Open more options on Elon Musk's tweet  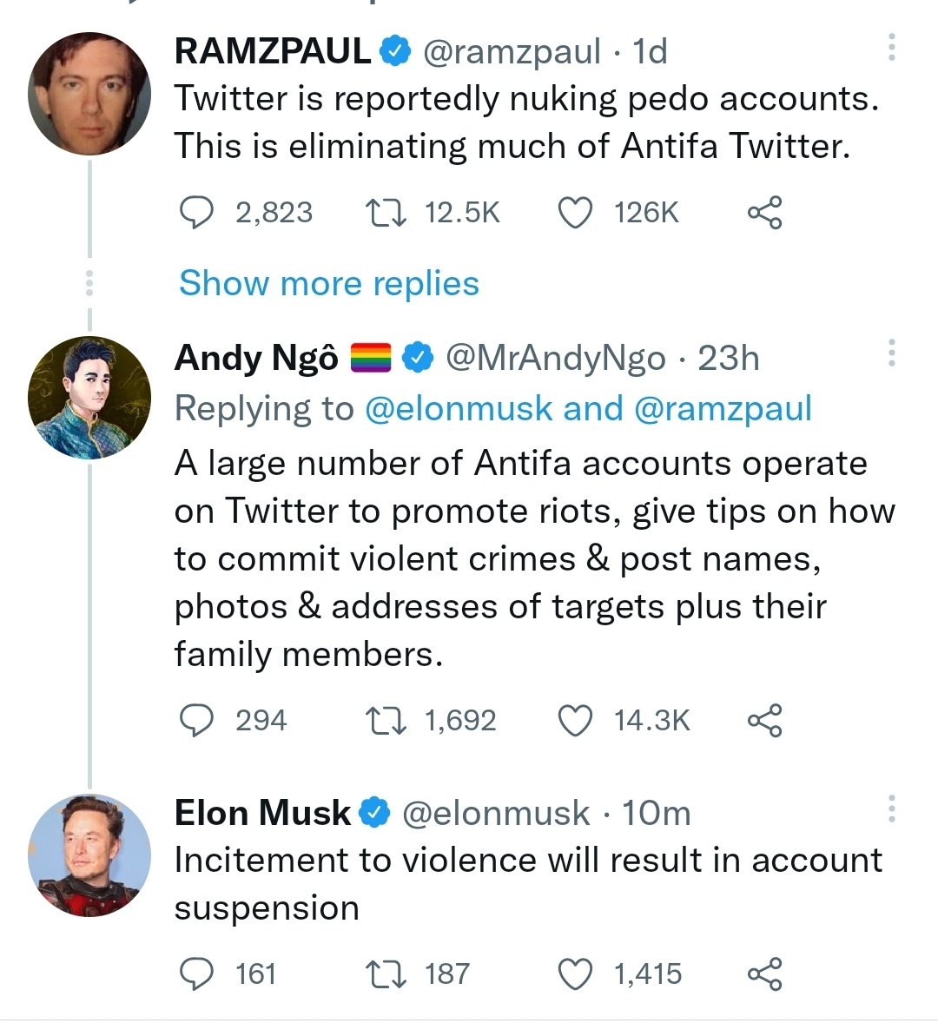tap(891, 808)
